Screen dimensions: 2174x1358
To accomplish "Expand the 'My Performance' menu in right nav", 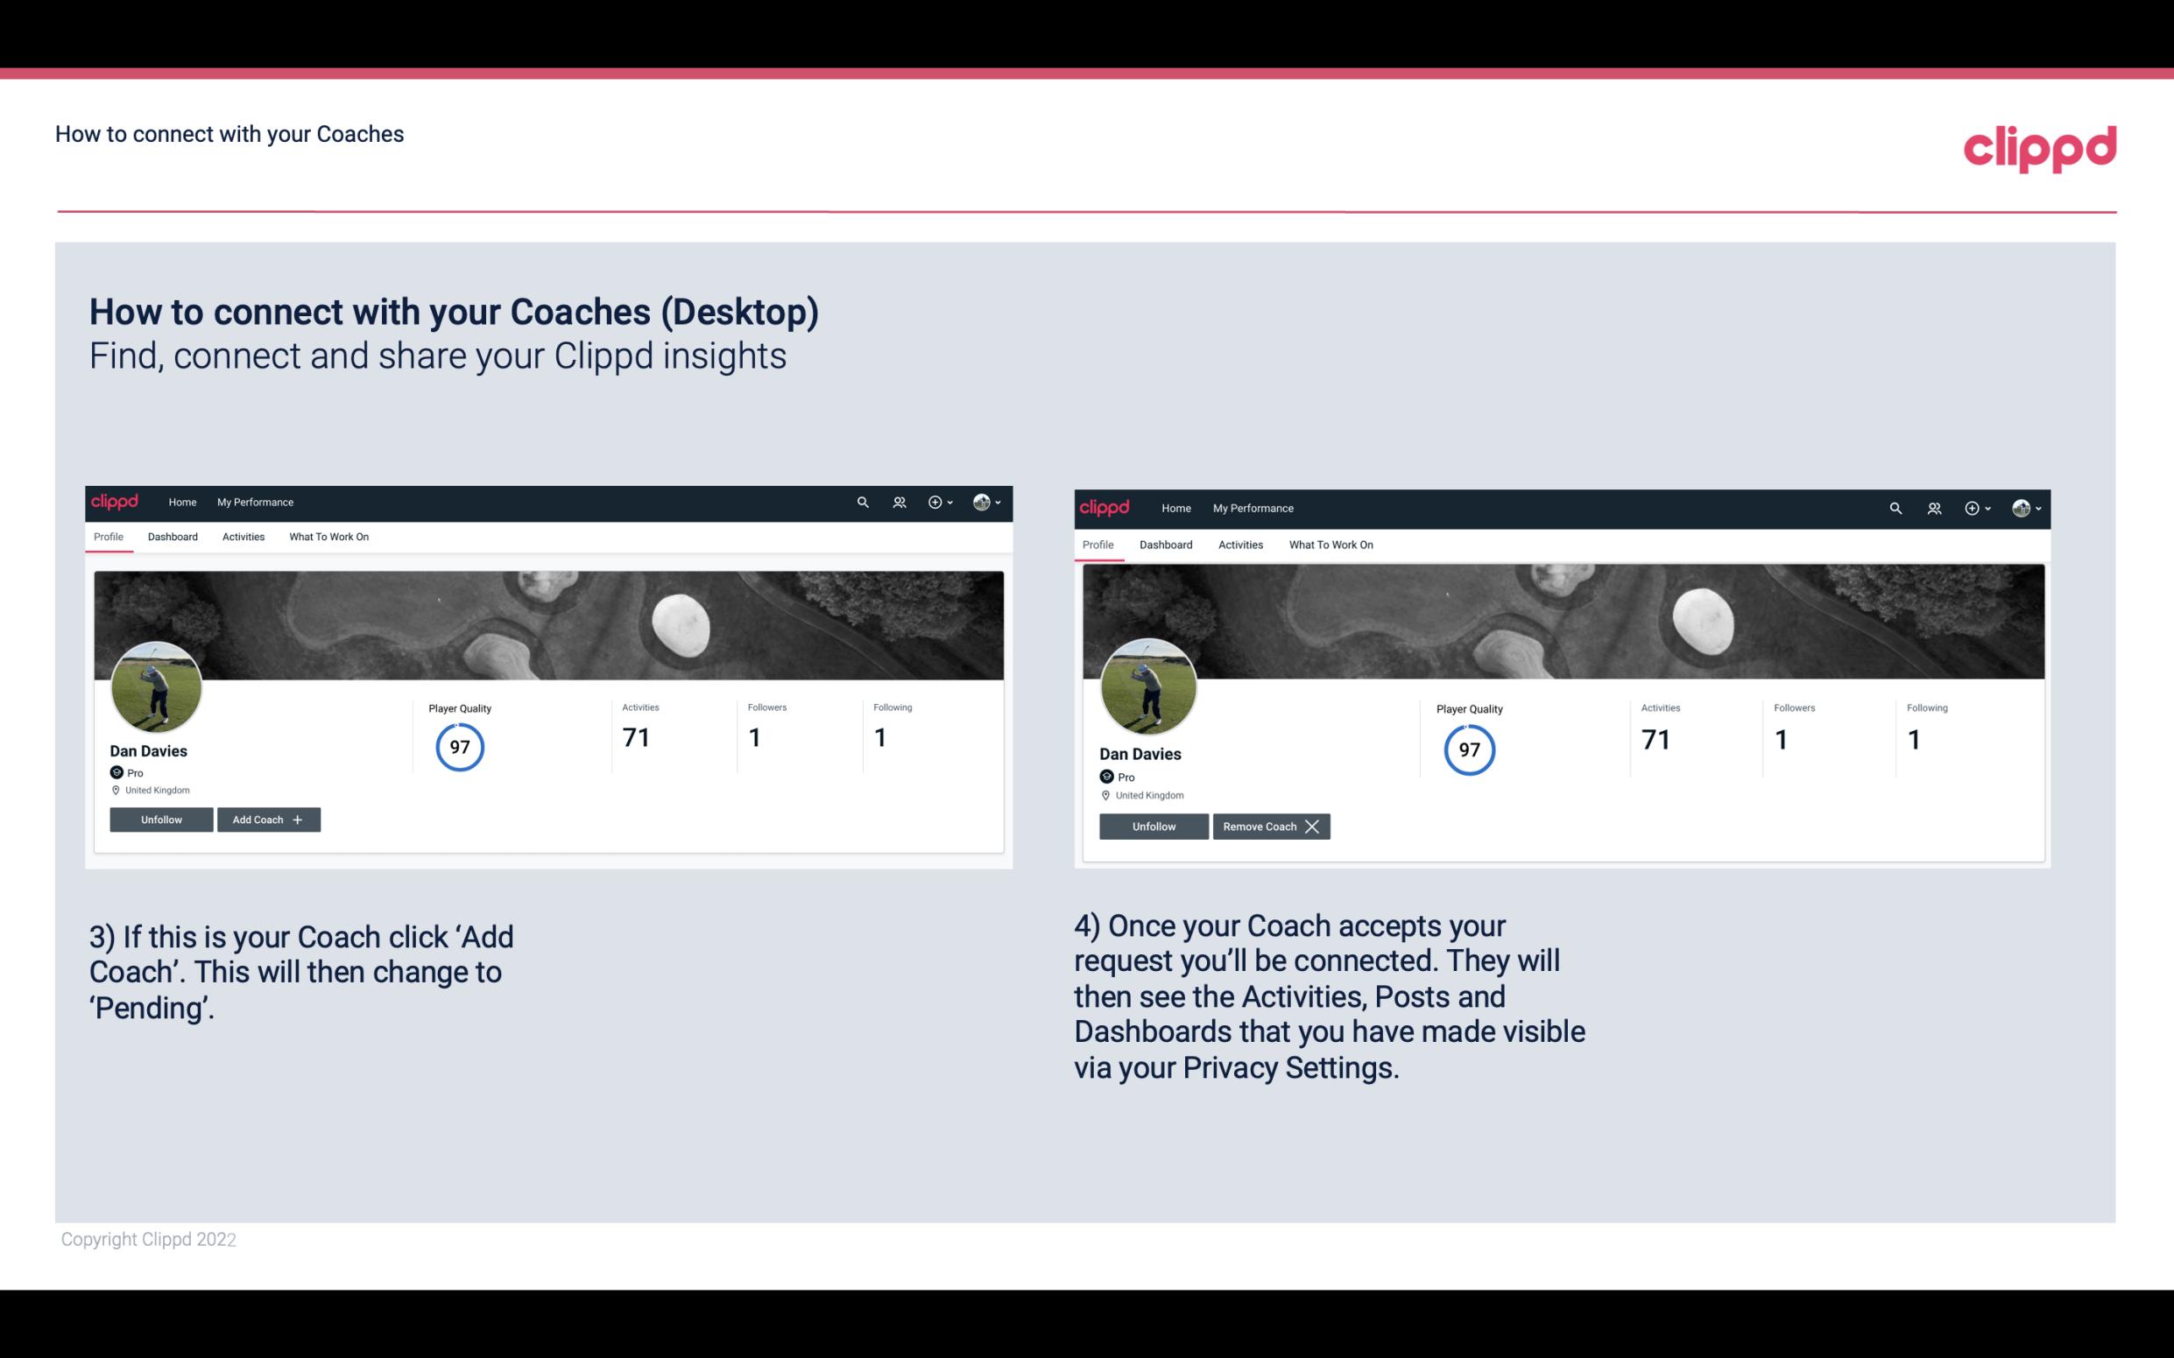I will tap(1253, 507).
